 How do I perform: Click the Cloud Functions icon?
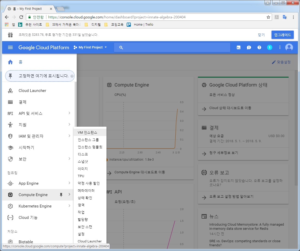pos(10,218)
